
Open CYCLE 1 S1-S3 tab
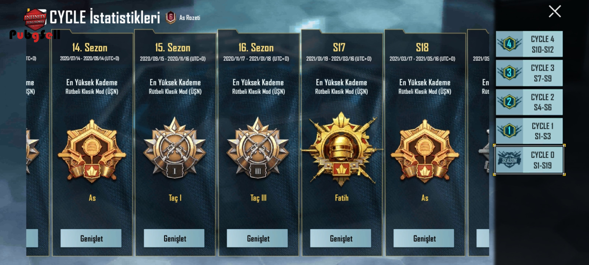pos(529,131)
